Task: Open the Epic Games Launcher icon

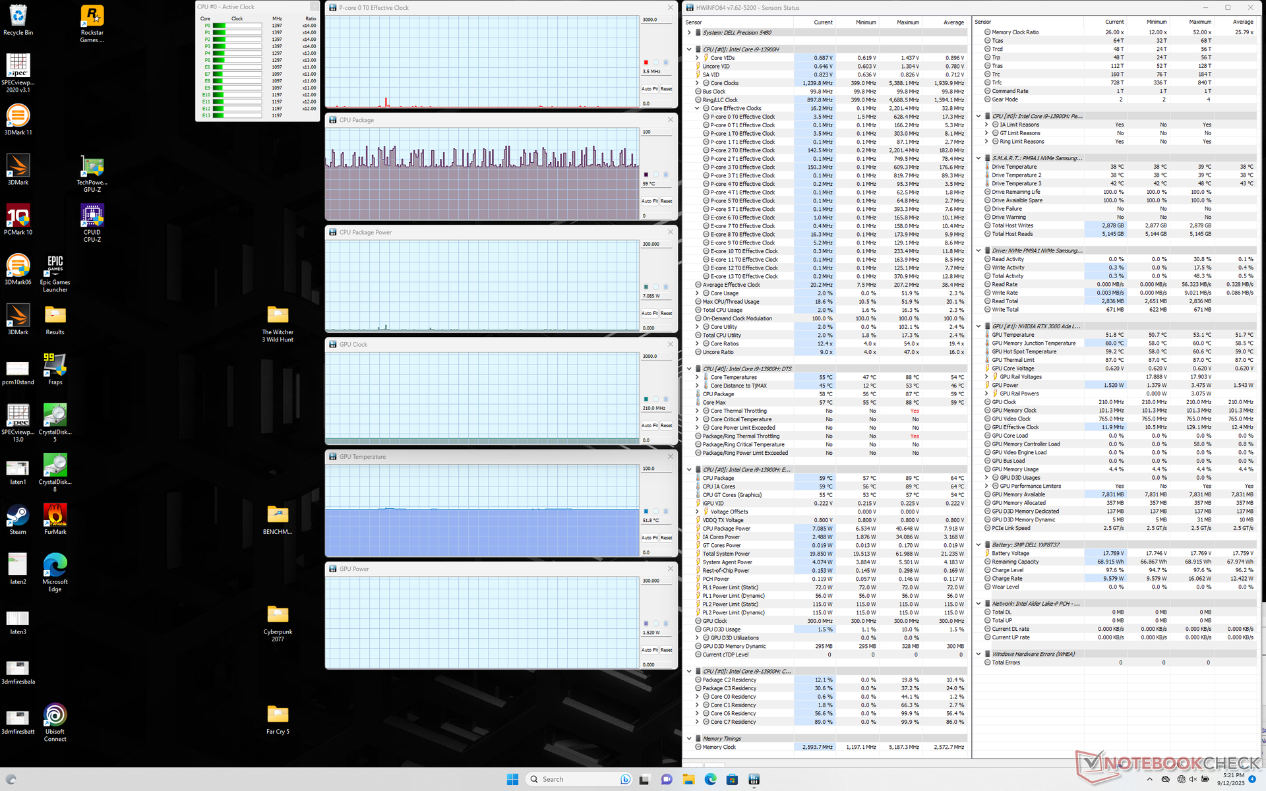Action: click(x=55, y=273)
